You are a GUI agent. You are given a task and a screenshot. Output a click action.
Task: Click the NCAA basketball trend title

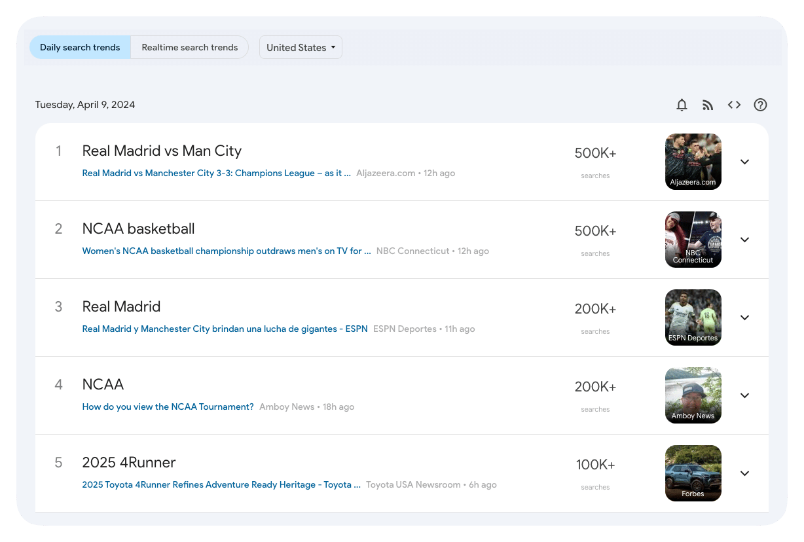[138, 229]
